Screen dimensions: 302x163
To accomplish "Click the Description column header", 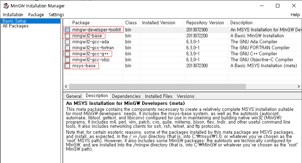I will coord(265,23).
